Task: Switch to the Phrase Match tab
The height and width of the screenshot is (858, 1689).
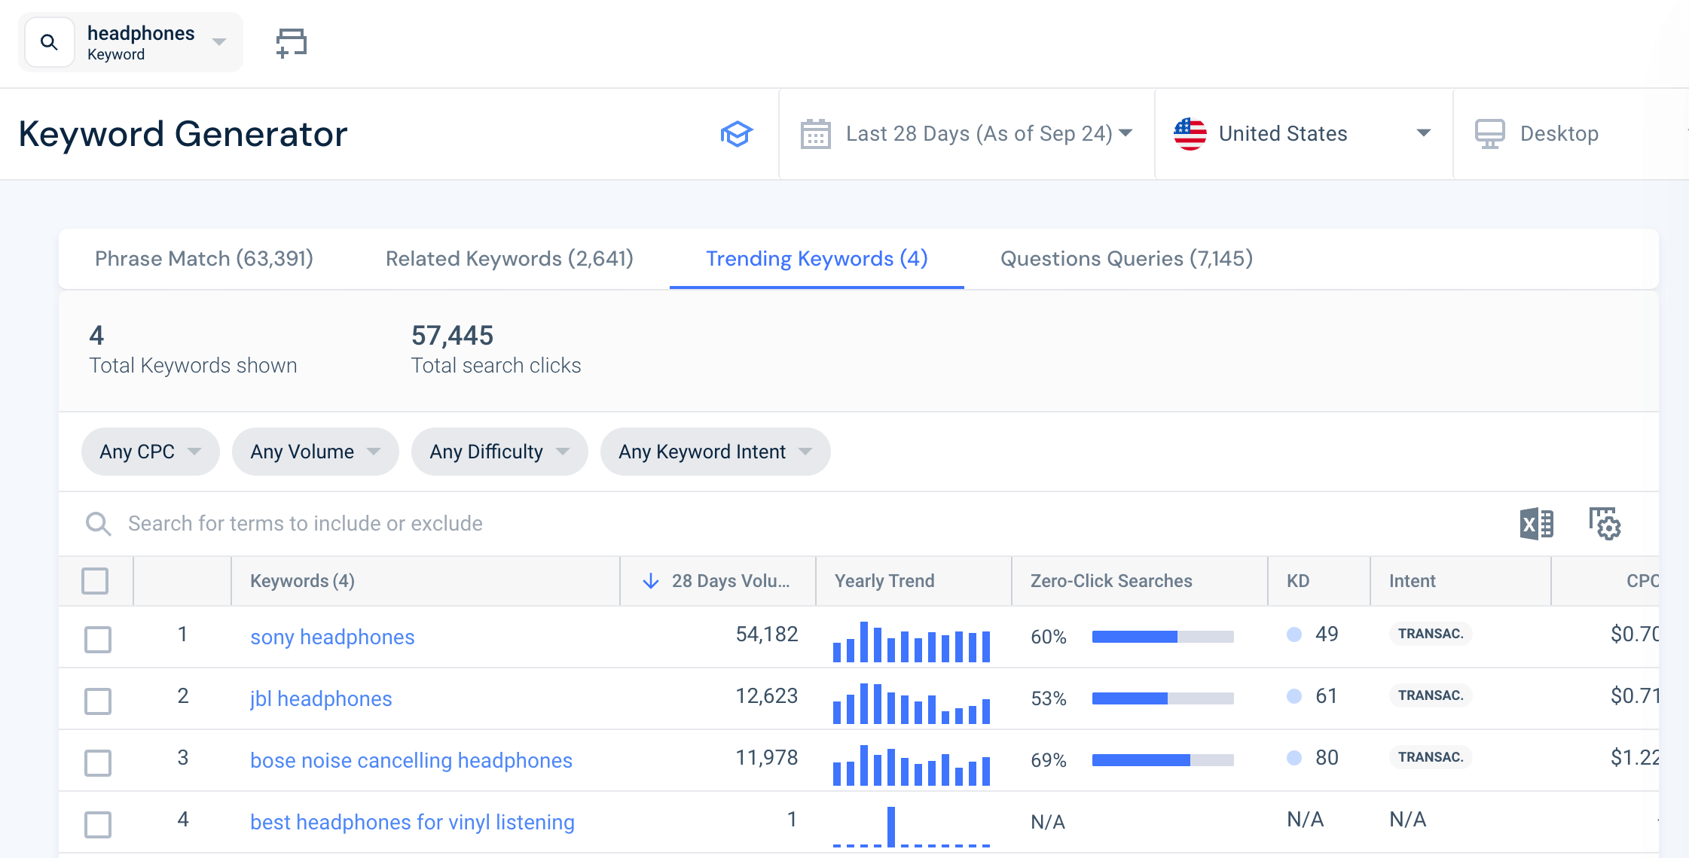Action: (x=204, y=259)
